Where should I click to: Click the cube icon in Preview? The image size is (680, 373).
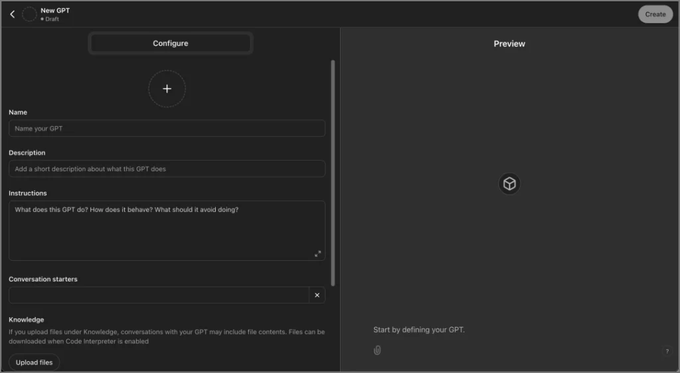pyautogui.click(x=509, y=184)
